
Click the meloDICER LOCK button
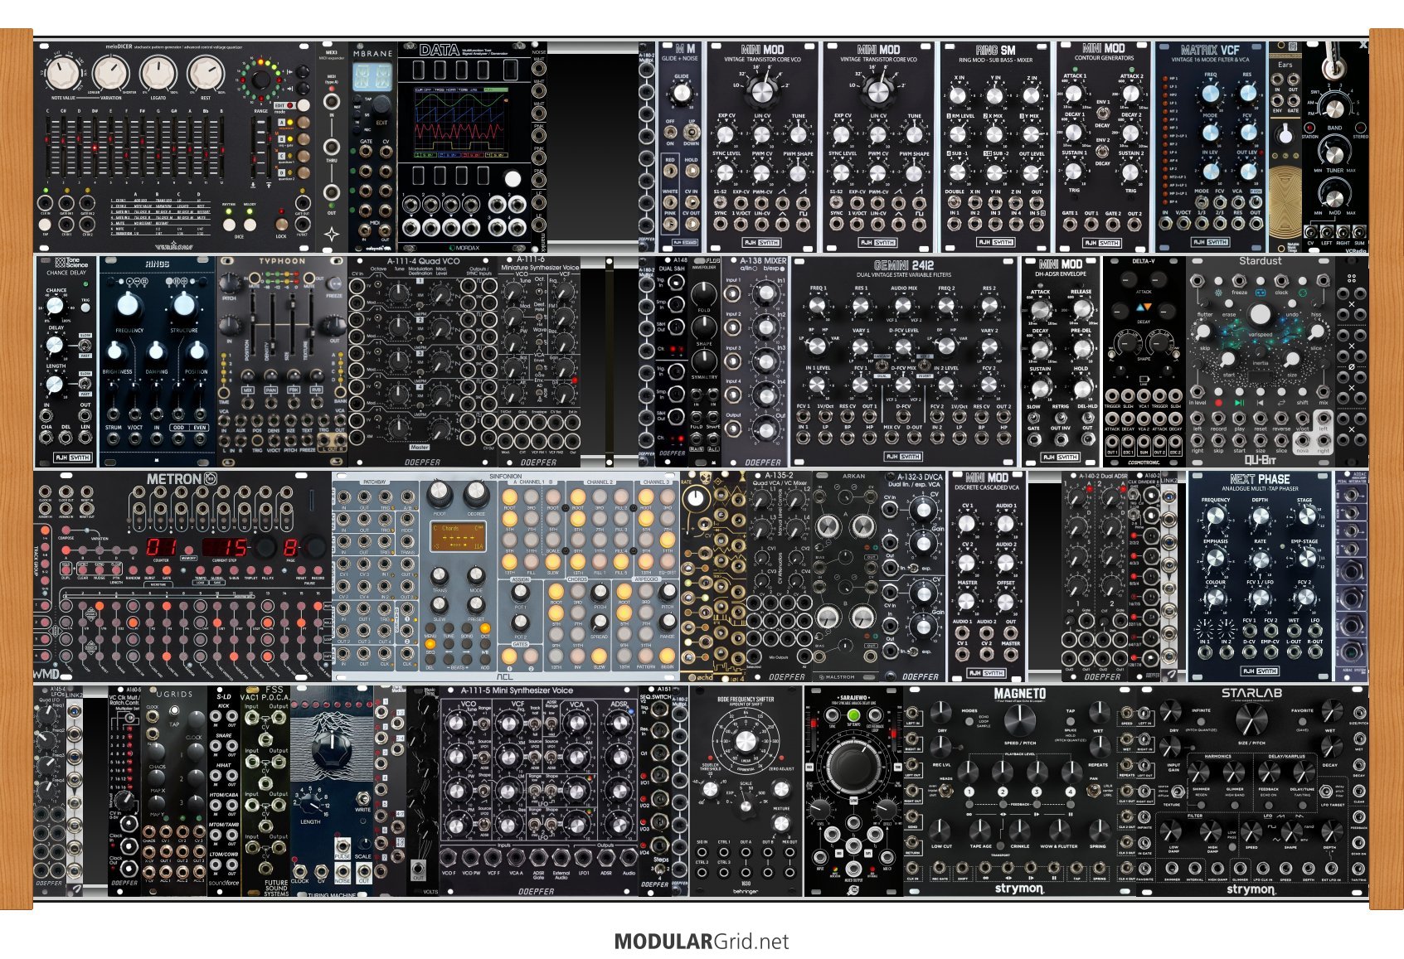pos(281,224)
